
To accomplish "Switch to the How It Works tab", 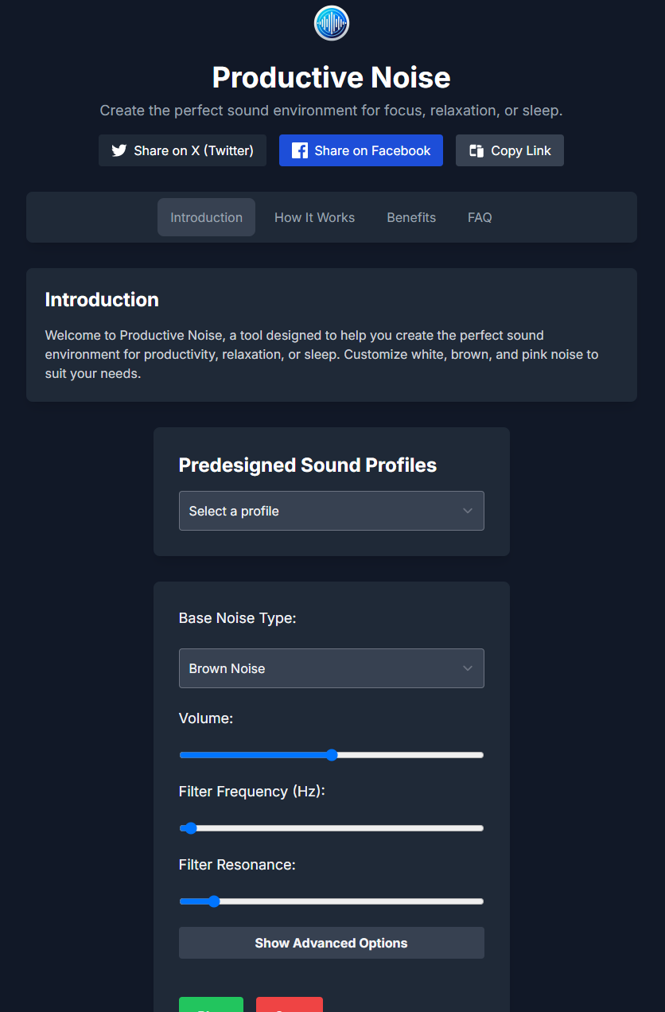I will point(315,217).
